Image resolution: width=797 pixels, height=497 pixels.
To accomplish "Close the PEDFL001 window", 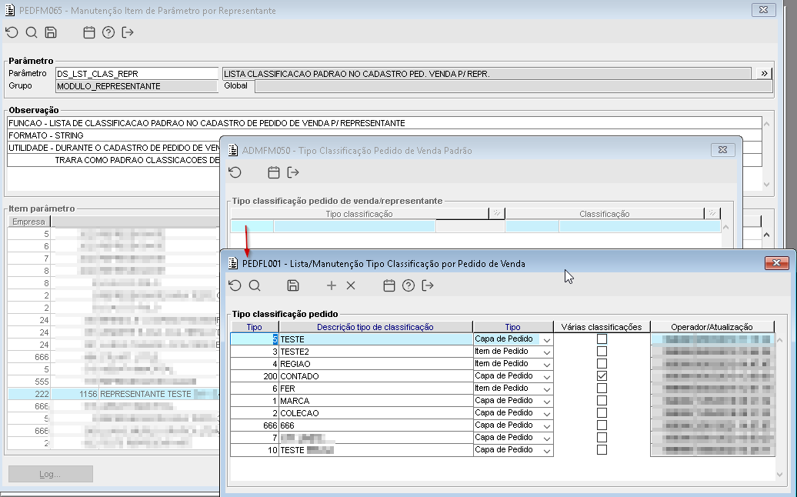I will 776,262.
